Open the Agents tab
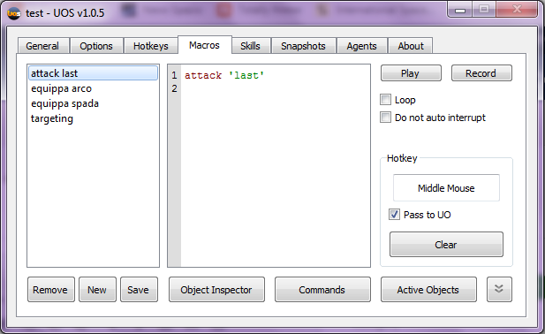 click(362, 46)
